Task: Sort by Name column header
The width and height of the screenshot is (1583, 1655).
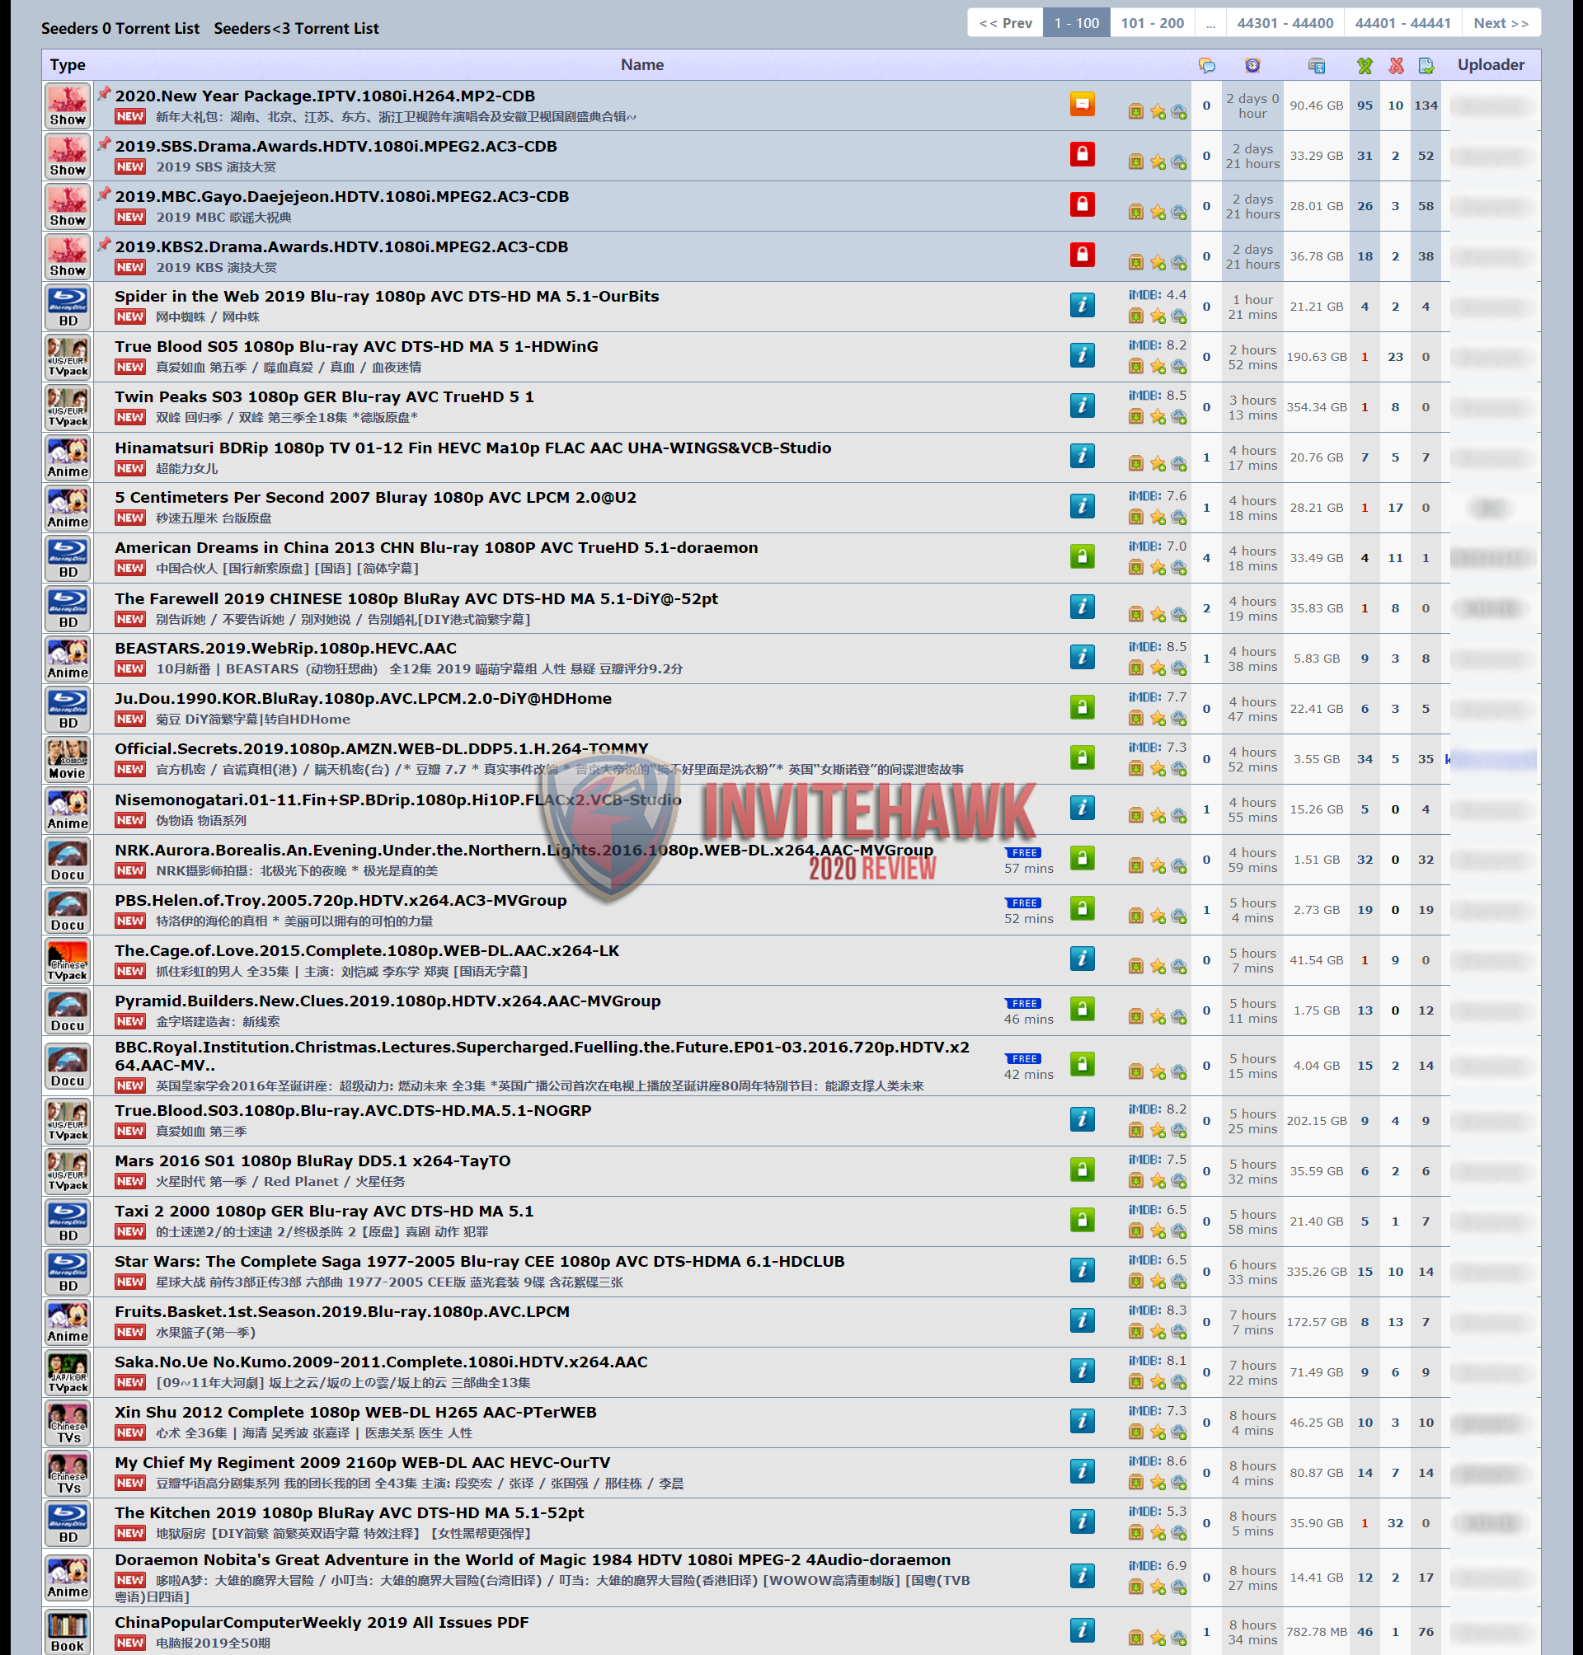Action: (x=642, y=65)
